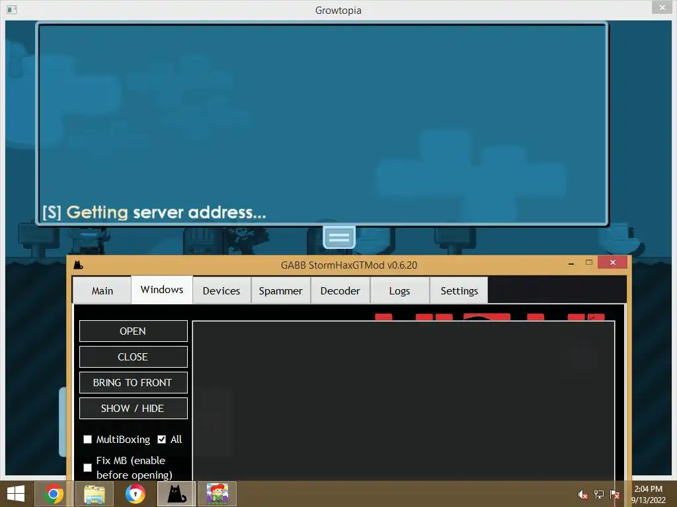
Task: Open the Windows Start button
Action: (x=16, y=494)
